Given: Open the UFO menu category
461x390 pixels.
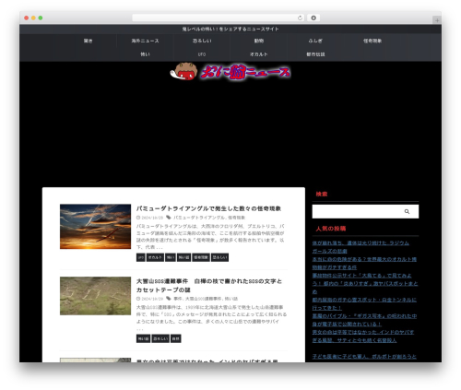Looking at the screenshot, I should coord(202,54).
